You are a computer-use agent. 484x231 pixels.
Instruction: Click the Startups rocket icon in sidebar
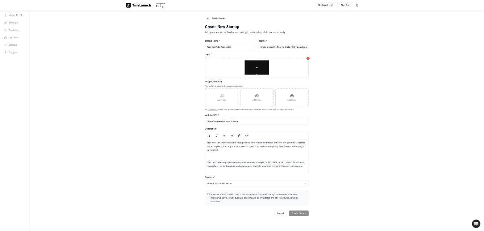(x=6, y=23)
